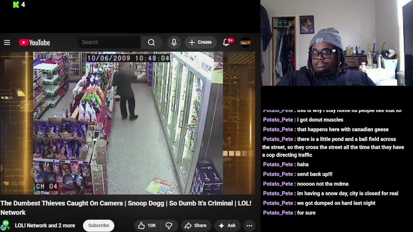This screenshot has height=232, width=413.
Task: Click chat message 'nooooo not tha mdma'
Action: click(x=323, y=184)
